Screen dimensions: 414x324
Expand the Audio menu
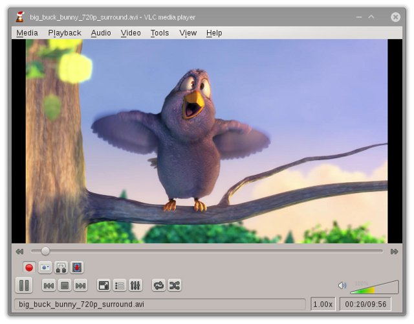101,33
